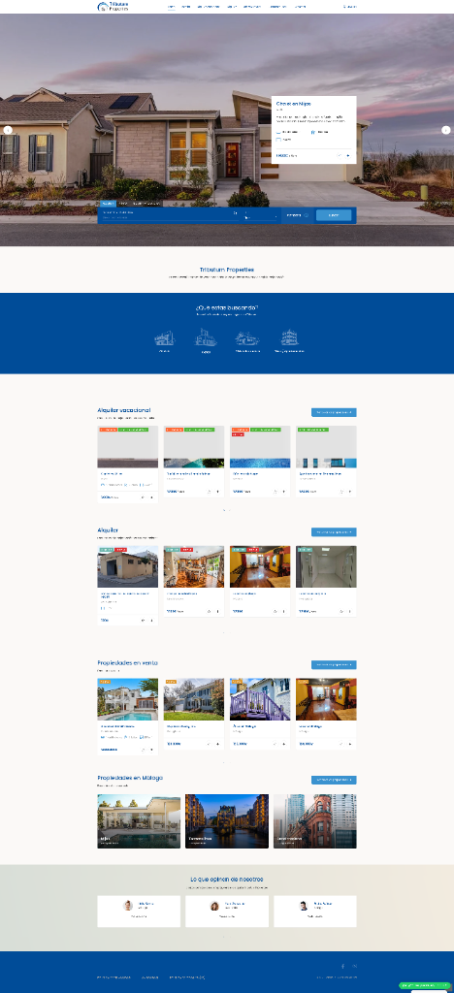Viewport: 454px width, 993px height.
Task: Click the plus icon on the purple staircase house card
Action: tap(283, 744)
